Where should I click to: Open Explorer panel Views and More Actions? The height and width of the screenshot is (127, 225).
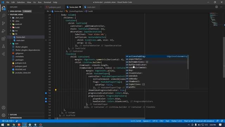[41, 7]
